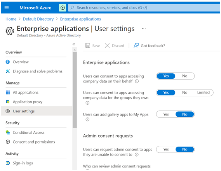
Task: Click the User settings gear icon in sidebar
Action: [8, 111]
